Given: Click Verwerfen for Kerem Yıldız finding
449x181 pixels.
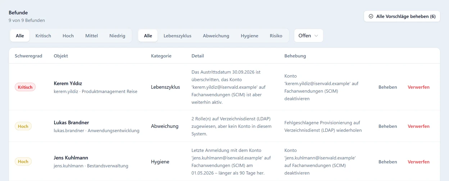Looking at the screenshot, I should click(418, 87).
